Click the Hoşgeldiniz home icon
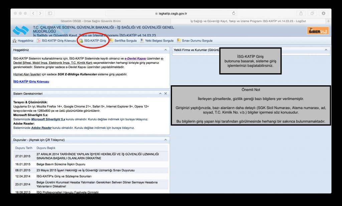This screenshot has width=342, height=206. (15, 41)
